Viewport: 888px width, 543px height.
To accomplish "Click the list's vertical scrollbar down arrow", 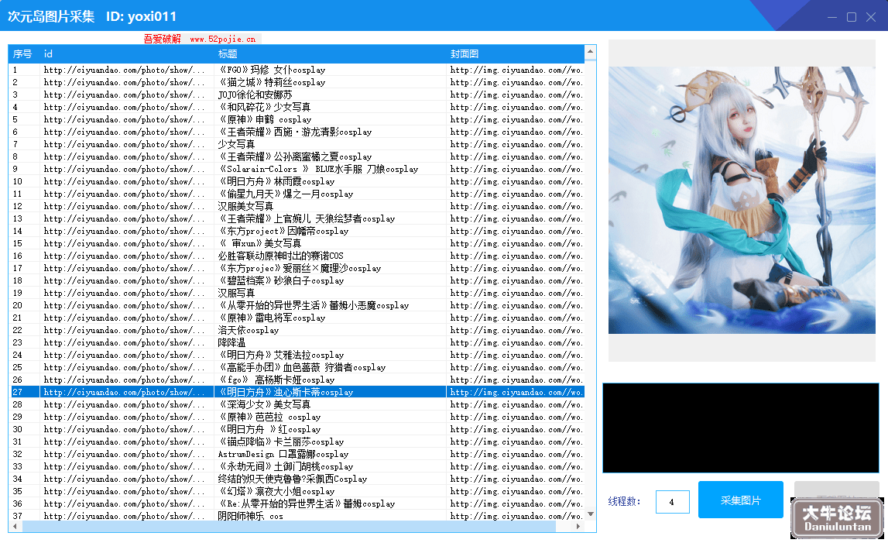I will pos(590,514).
